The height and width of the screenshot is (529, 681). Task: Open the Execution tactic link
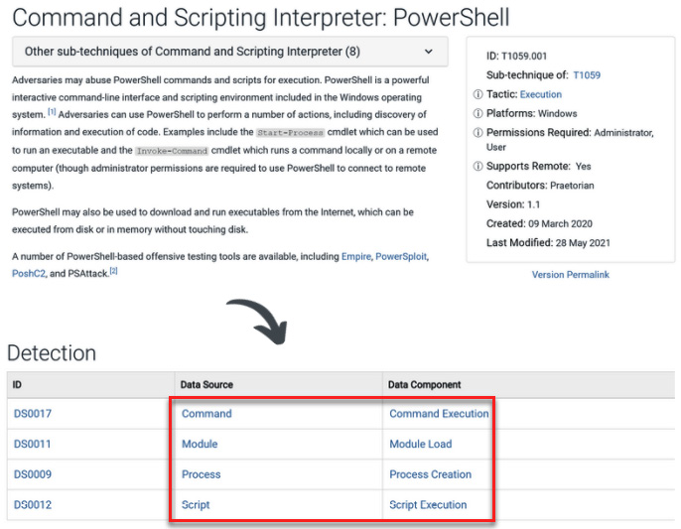point(540,94)
